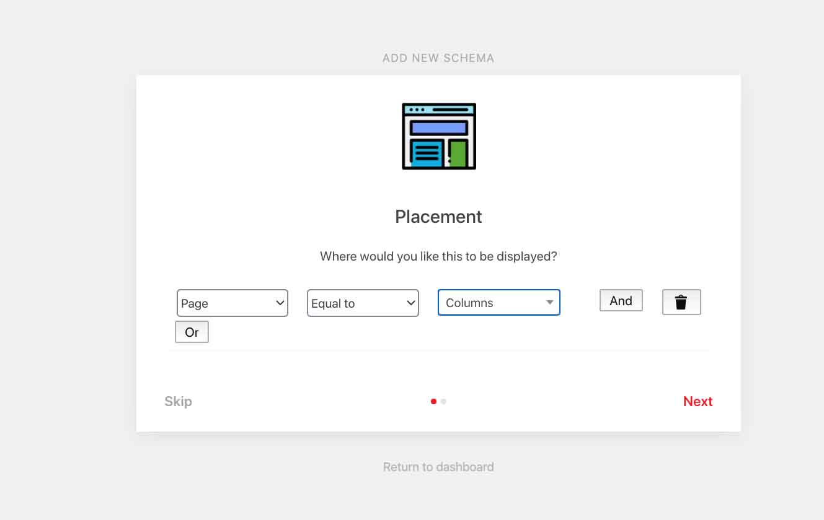Click the first red pagination dot
Viewport: 824px width, 520px height.
click(433, 401)
